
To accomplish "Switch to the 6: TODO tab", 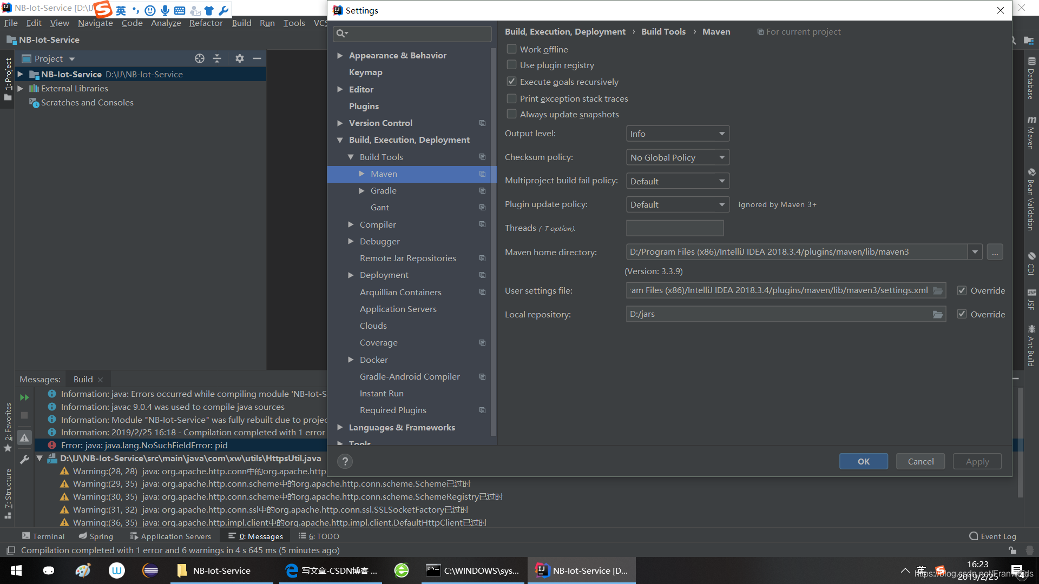I will 319,536.
